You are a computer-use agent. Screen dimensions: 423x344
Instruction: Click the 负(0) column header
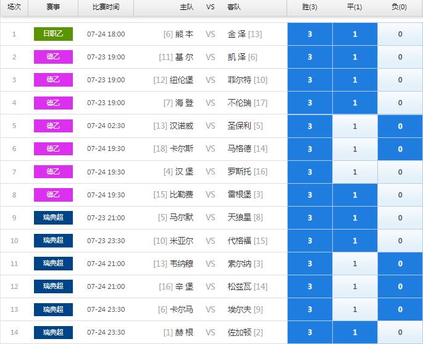click(400, 7)
